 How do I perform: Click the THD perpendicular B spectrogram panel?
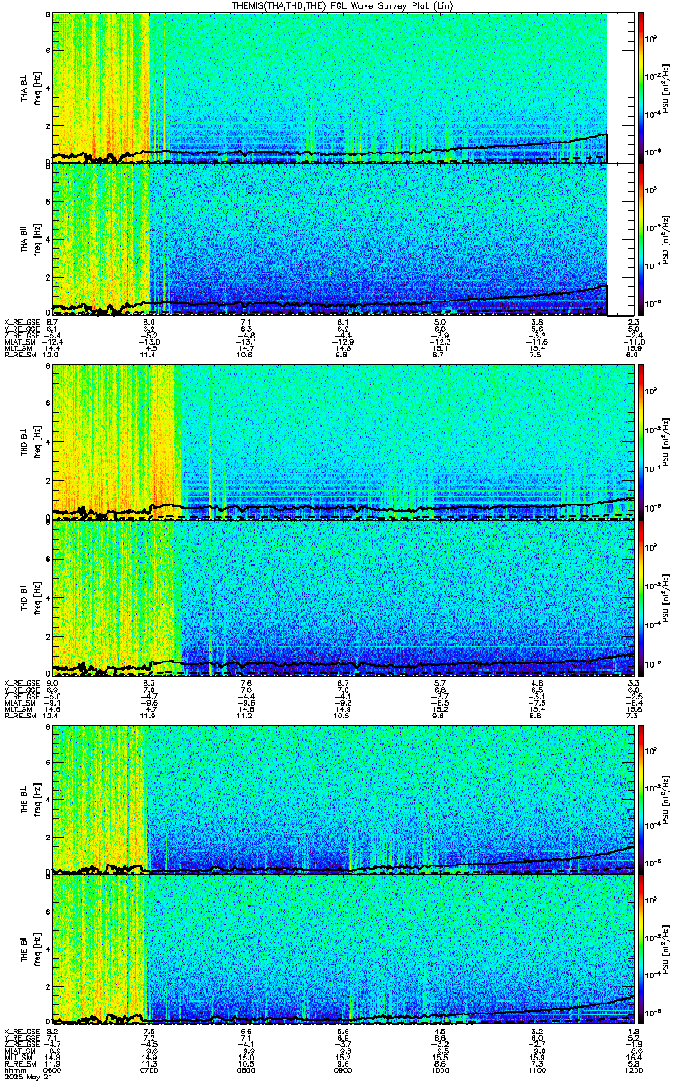[x=343, y=442]
